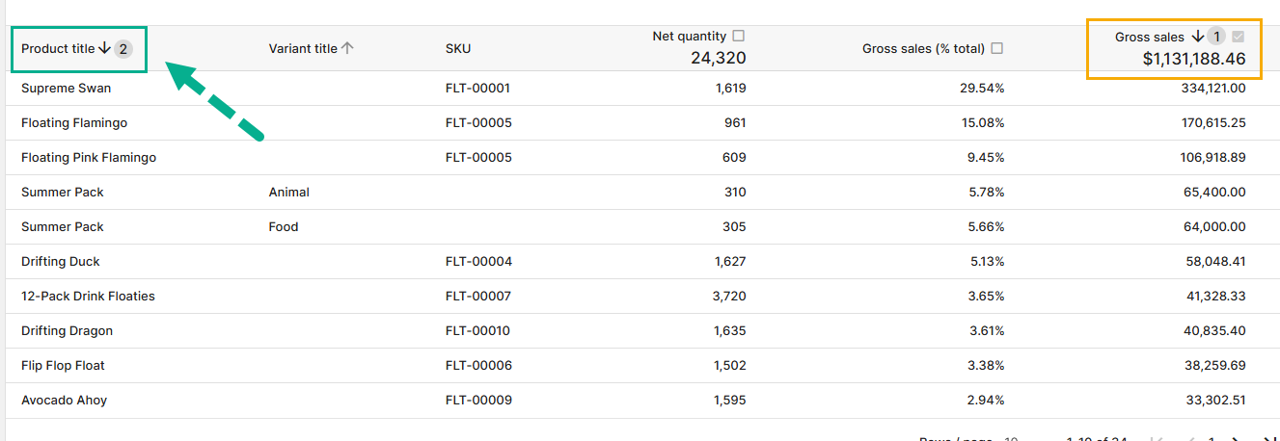Click the Product title sort arrow

(x=104, y=49)
